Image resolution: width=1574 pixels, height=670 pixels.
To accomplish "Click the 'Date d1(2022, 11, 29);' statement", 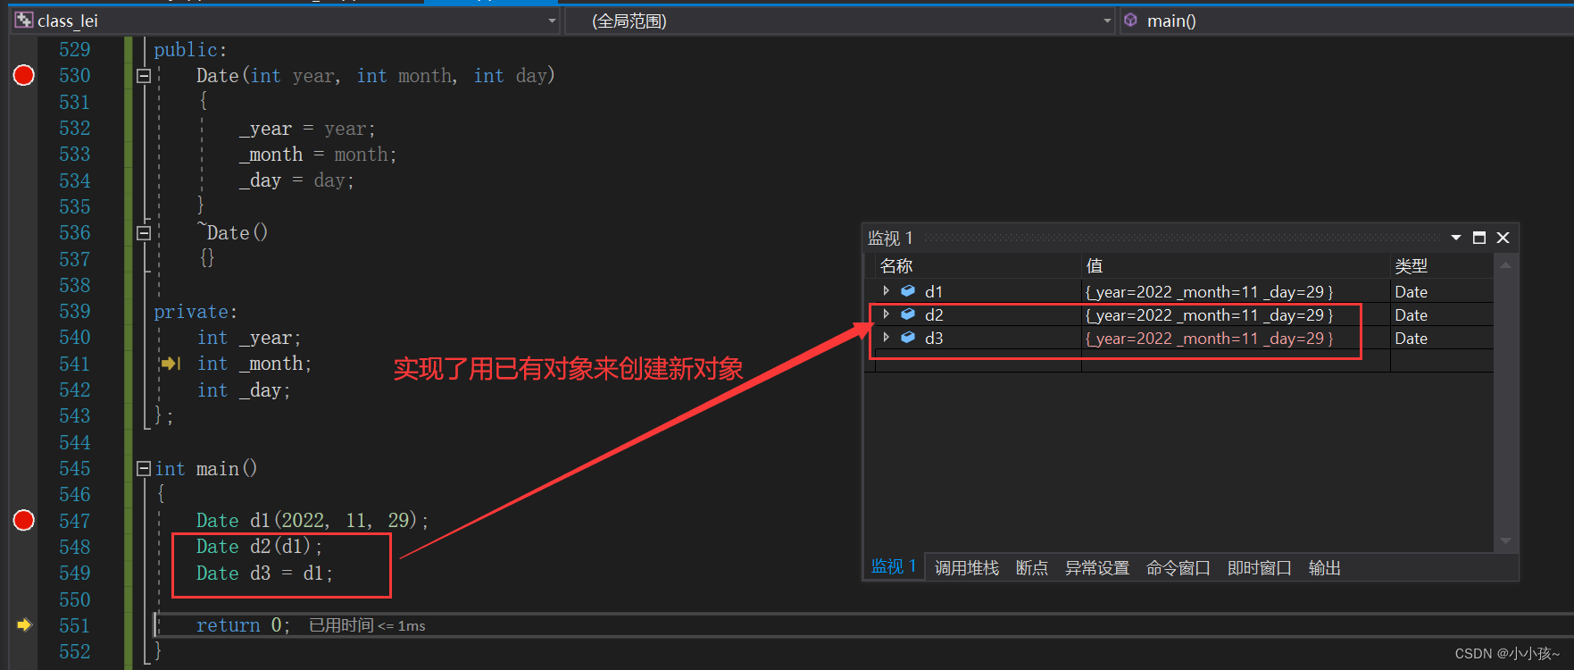I will [x=312, y=520].
